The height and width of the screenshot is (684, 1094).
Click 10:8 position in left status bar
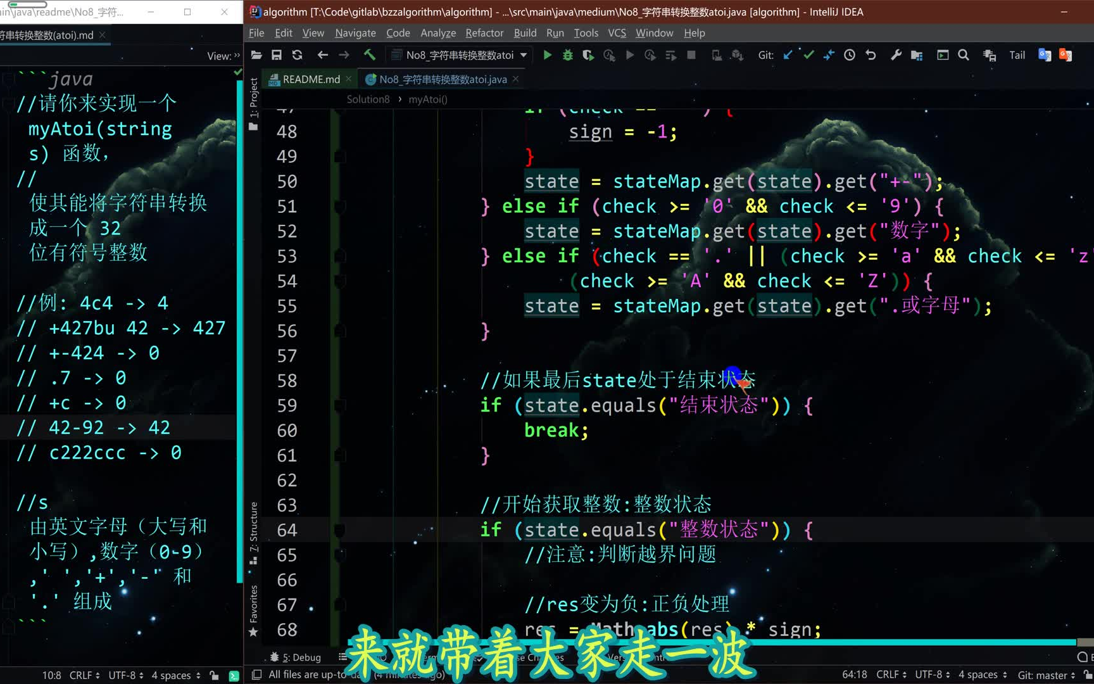(51, 676)
